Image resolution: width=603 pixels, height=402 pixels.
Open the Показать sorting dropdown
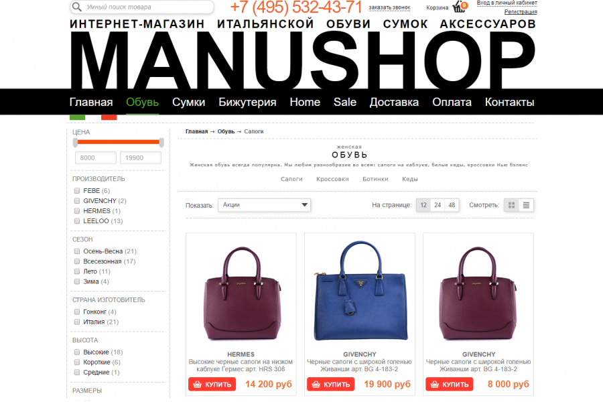pyautogui.click(x=264, y=205)
